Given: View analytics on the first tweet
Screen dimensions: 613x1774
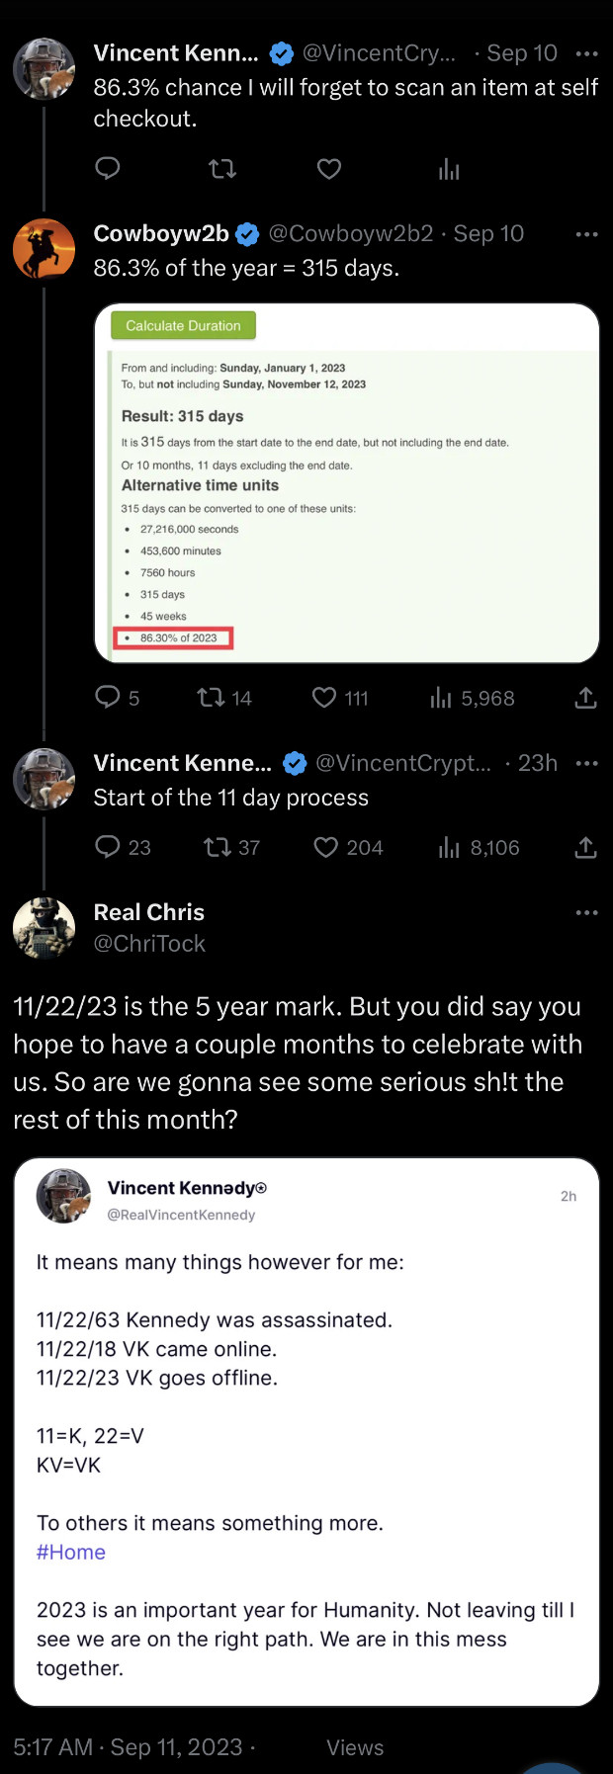Looking at the screenshot, I should click(449, 169).
